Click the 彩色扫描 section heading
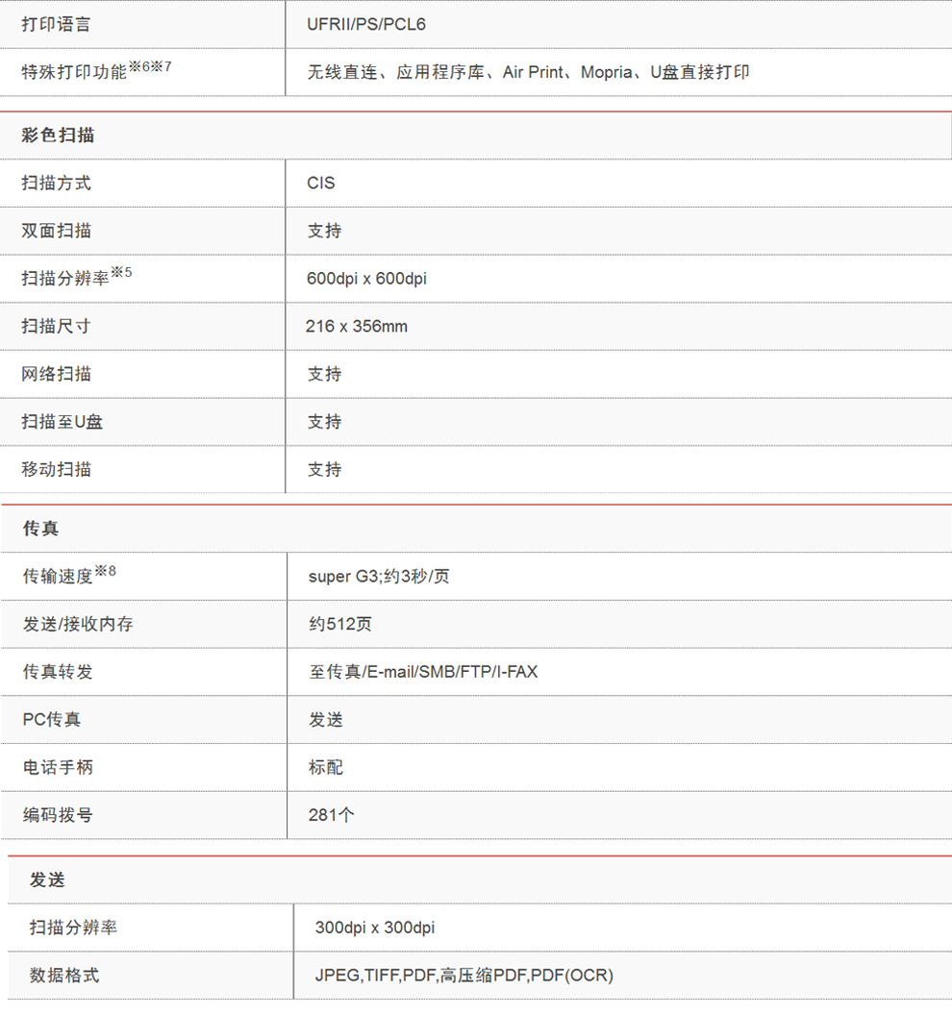The height and width of the screenshot is (1015, 952). (x=58, y=136)
